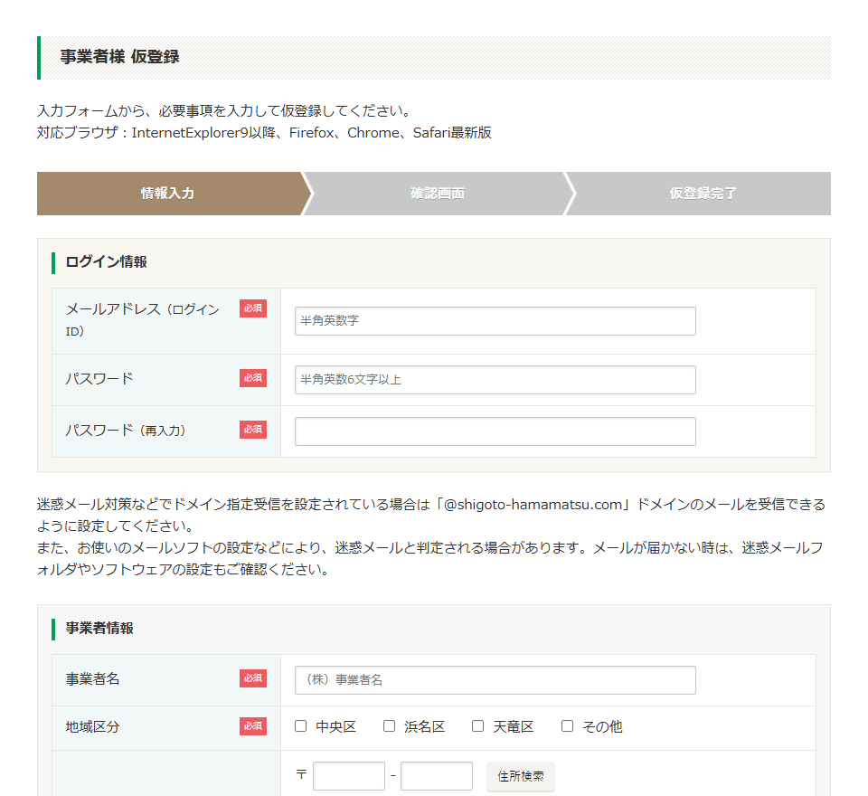Screen dimensions: 868x796
Task: Click the 必須 badge next to 事業者名
Action: click(x=253, y=678)
